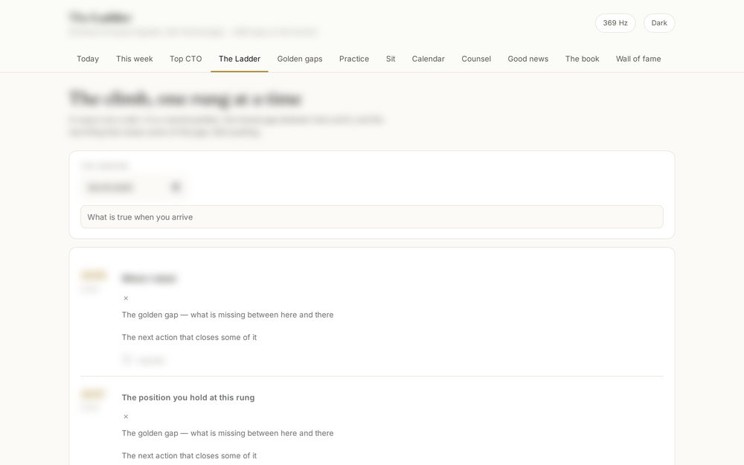744x465 pixels.
Task: Click the golden gap field in the blurred-title rung
Action: (392, 315)
